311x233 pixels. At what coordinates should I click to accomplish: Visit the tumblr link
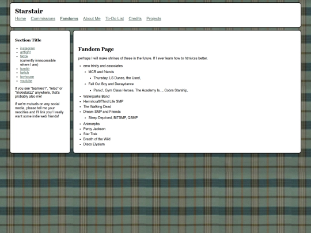point(25,69)
